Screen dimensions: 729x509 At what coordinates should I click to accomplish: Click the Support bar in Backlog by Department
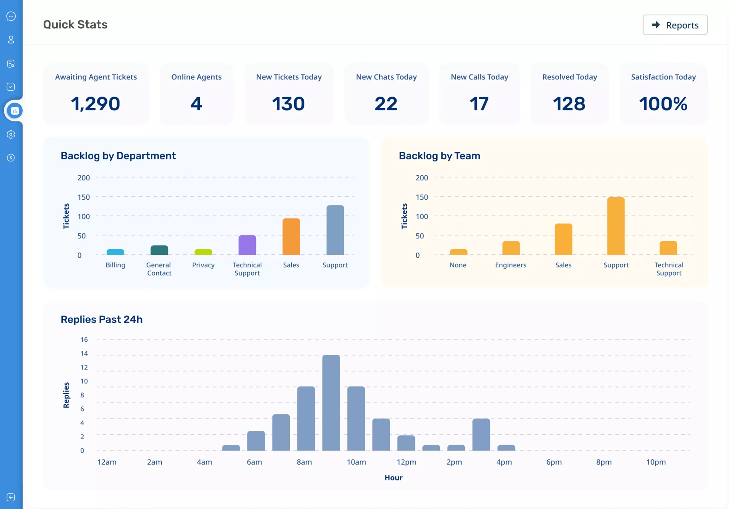[x=335, y=230]
